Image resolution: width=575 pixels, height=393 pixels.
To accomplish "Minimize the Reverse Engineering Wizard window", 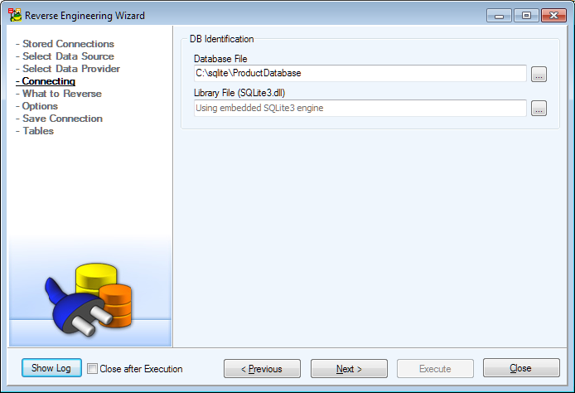I will click(x=499, y=16).
